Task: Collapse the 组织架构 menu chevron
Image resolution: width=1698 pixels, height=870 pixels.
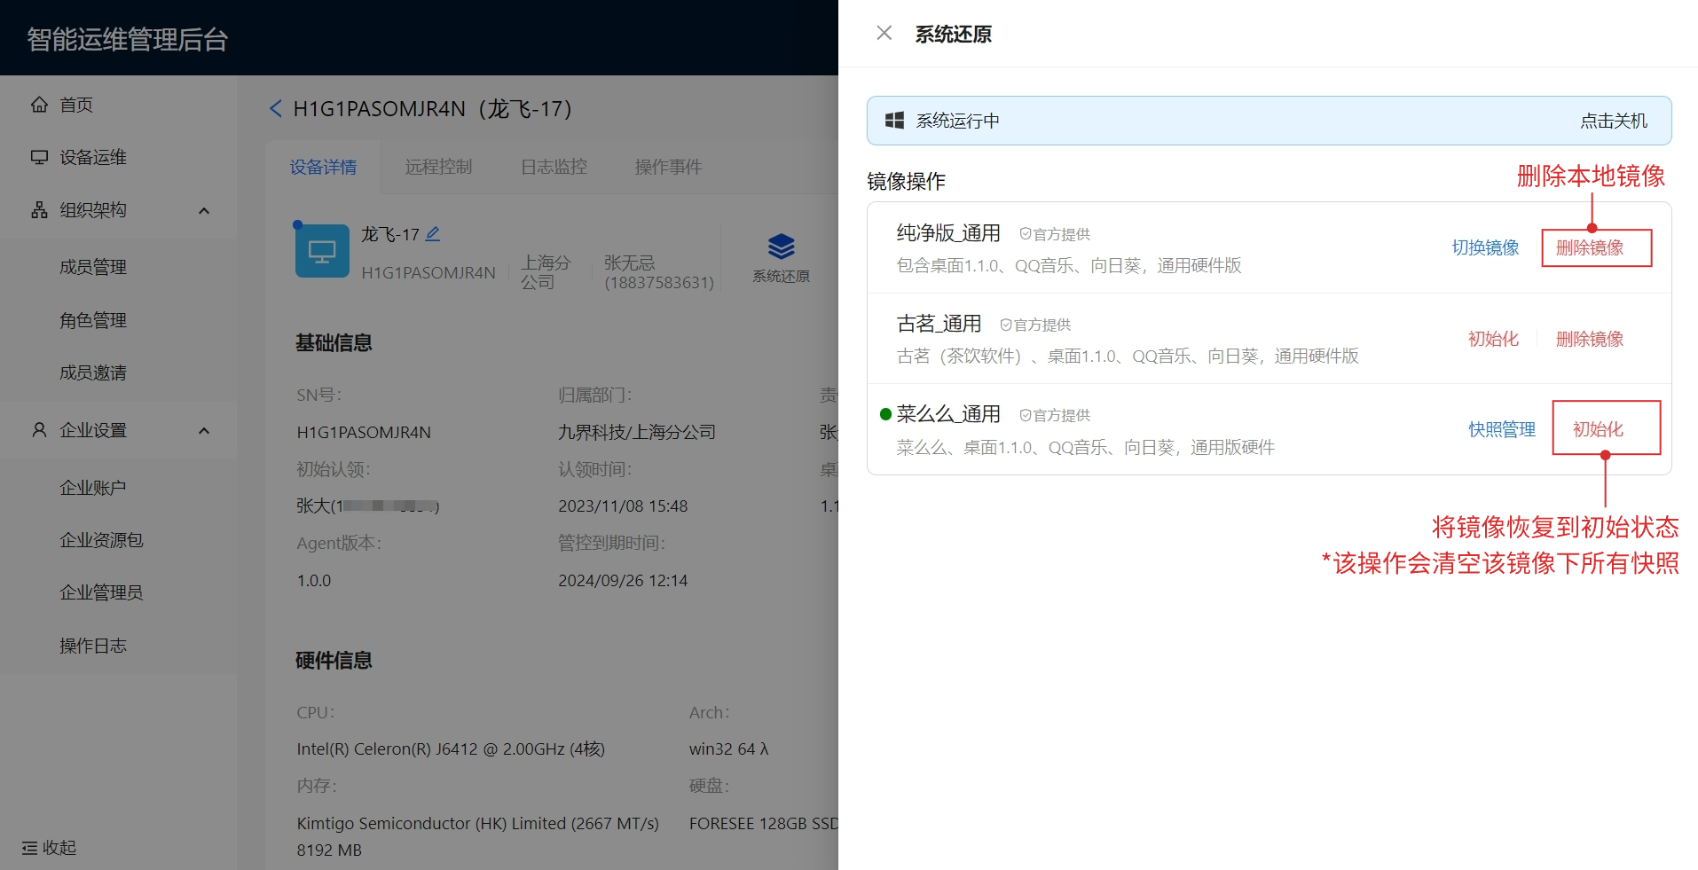Action: point(204,211)
